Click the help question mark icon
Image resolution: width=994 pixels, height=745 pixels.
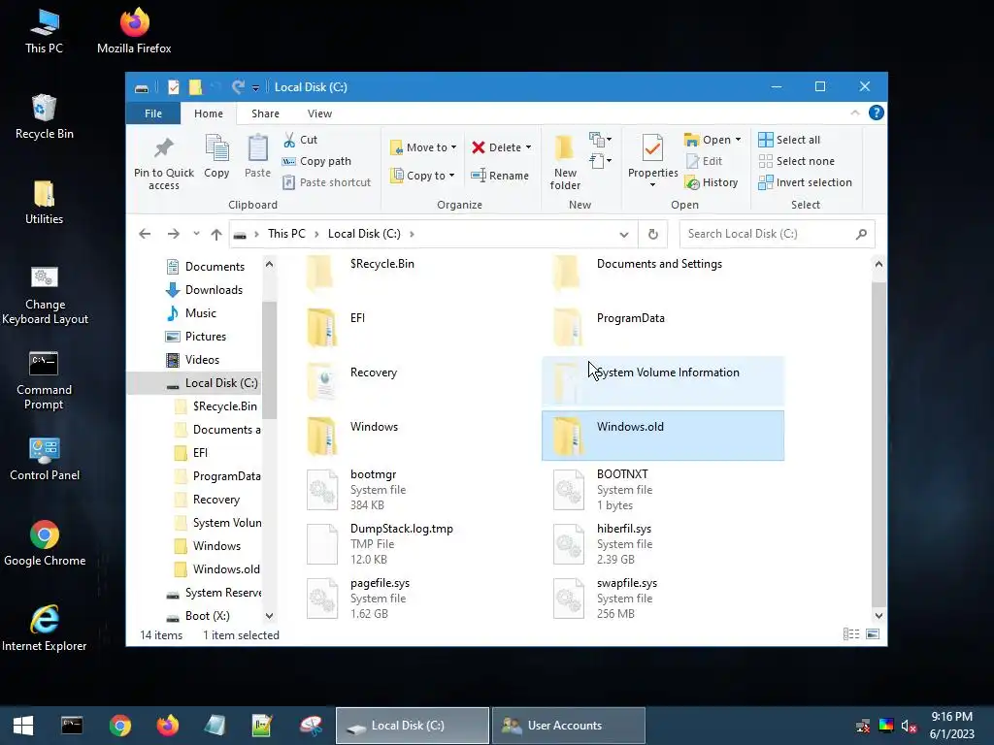877,113
